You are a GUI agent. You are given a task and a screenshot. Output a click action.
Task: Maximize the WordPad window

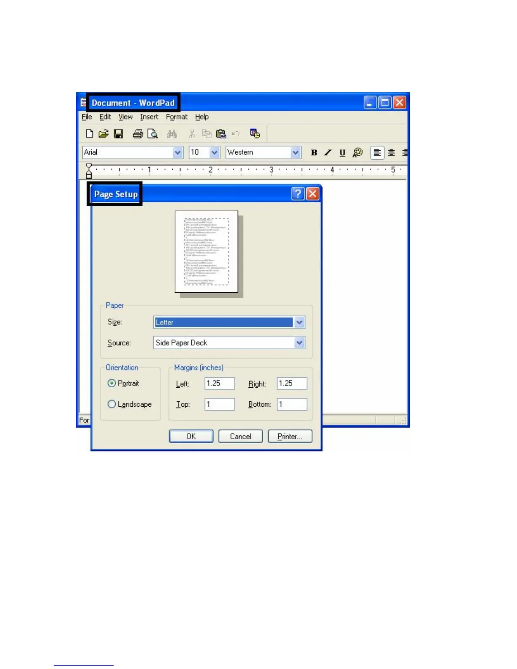coord(385,103)
